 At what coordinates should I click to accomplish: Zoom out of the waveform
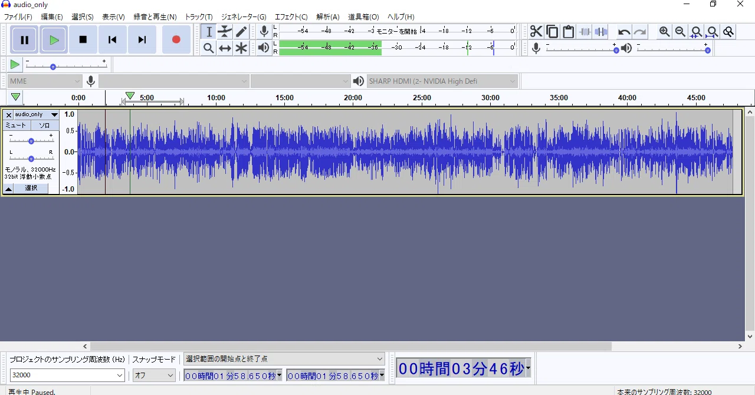[x=681, y=32]
